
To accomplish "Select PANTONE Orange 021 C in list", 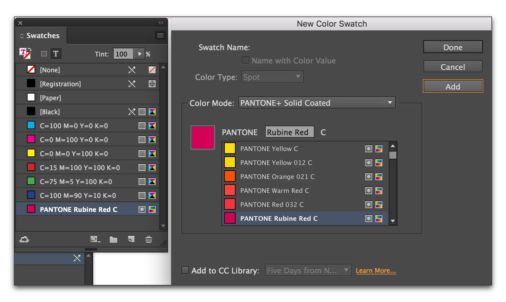I will 305,177.
